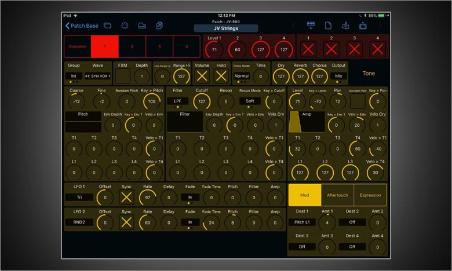Open Dest 3 selector showing Off
Image resolution: width=452 pixels, height=271 pixels.
coord(302,247)
